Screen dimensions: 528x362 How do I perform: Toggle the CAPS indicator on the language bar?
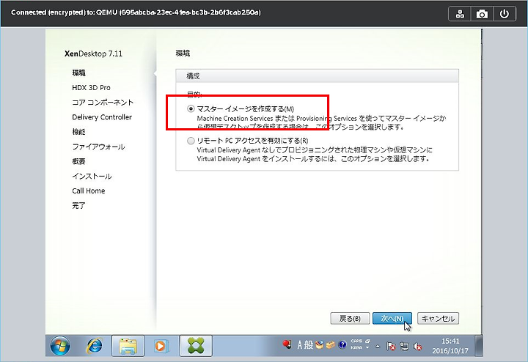coord(356,341)
